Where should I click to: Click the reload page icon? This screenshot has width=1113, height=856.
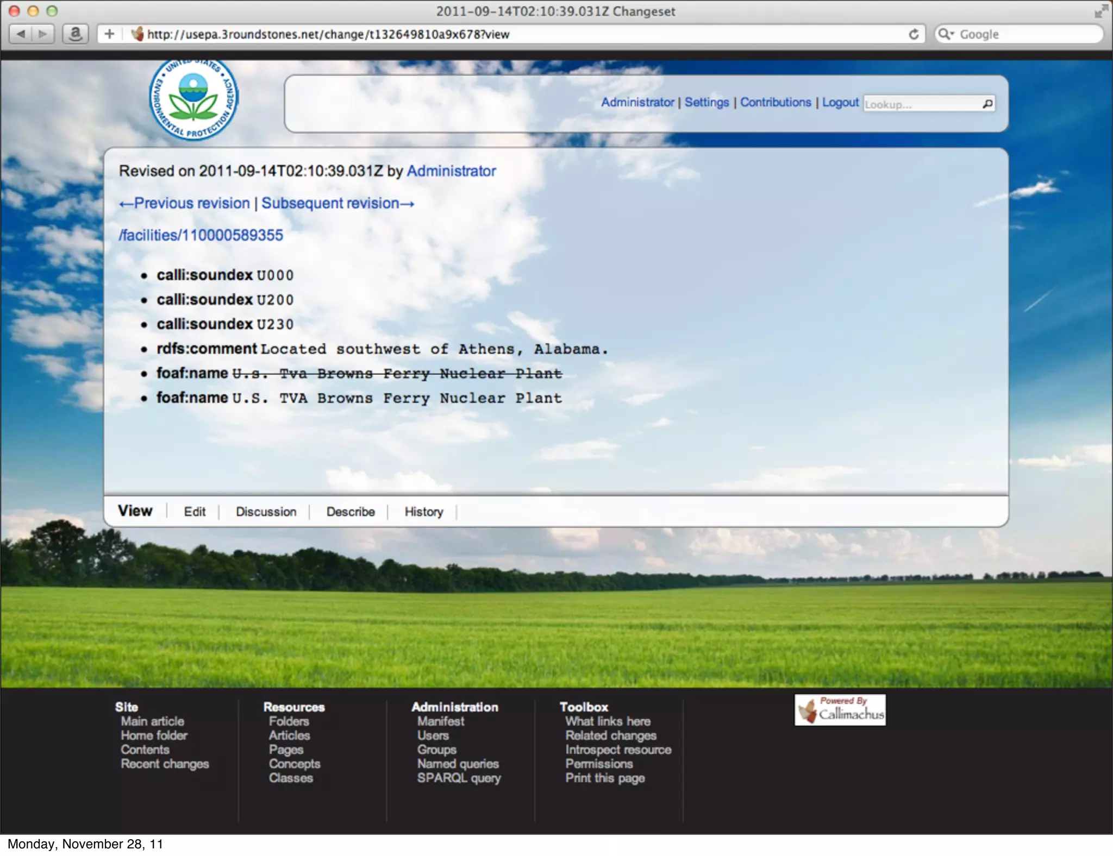tap(914, 34)
